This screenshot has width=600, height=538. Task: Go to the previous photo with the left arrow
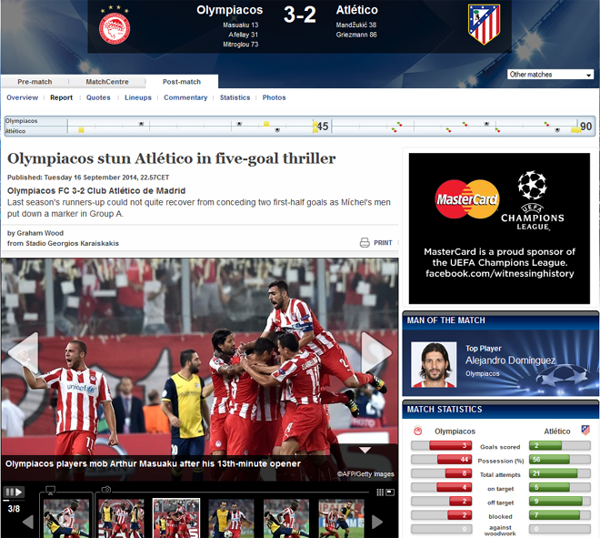(23, 351)
